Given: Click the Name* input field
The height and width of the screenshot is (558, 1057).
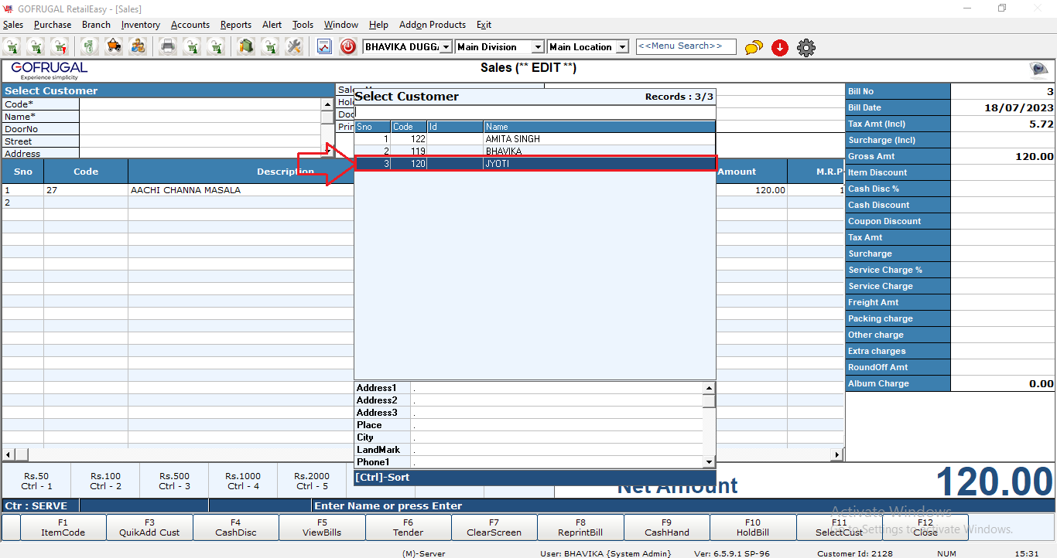Looking at the screenshot, I should (200, 117).
